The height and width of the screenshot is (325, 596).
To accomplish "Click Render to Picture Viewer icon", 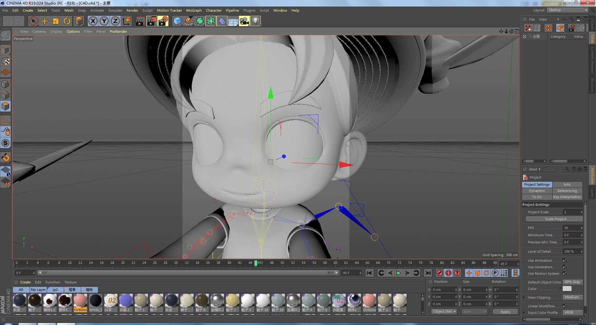I will (151, 21).
